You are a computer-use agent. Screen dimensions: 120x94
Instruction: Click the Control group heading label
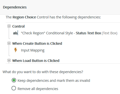[x=18, y=26]
